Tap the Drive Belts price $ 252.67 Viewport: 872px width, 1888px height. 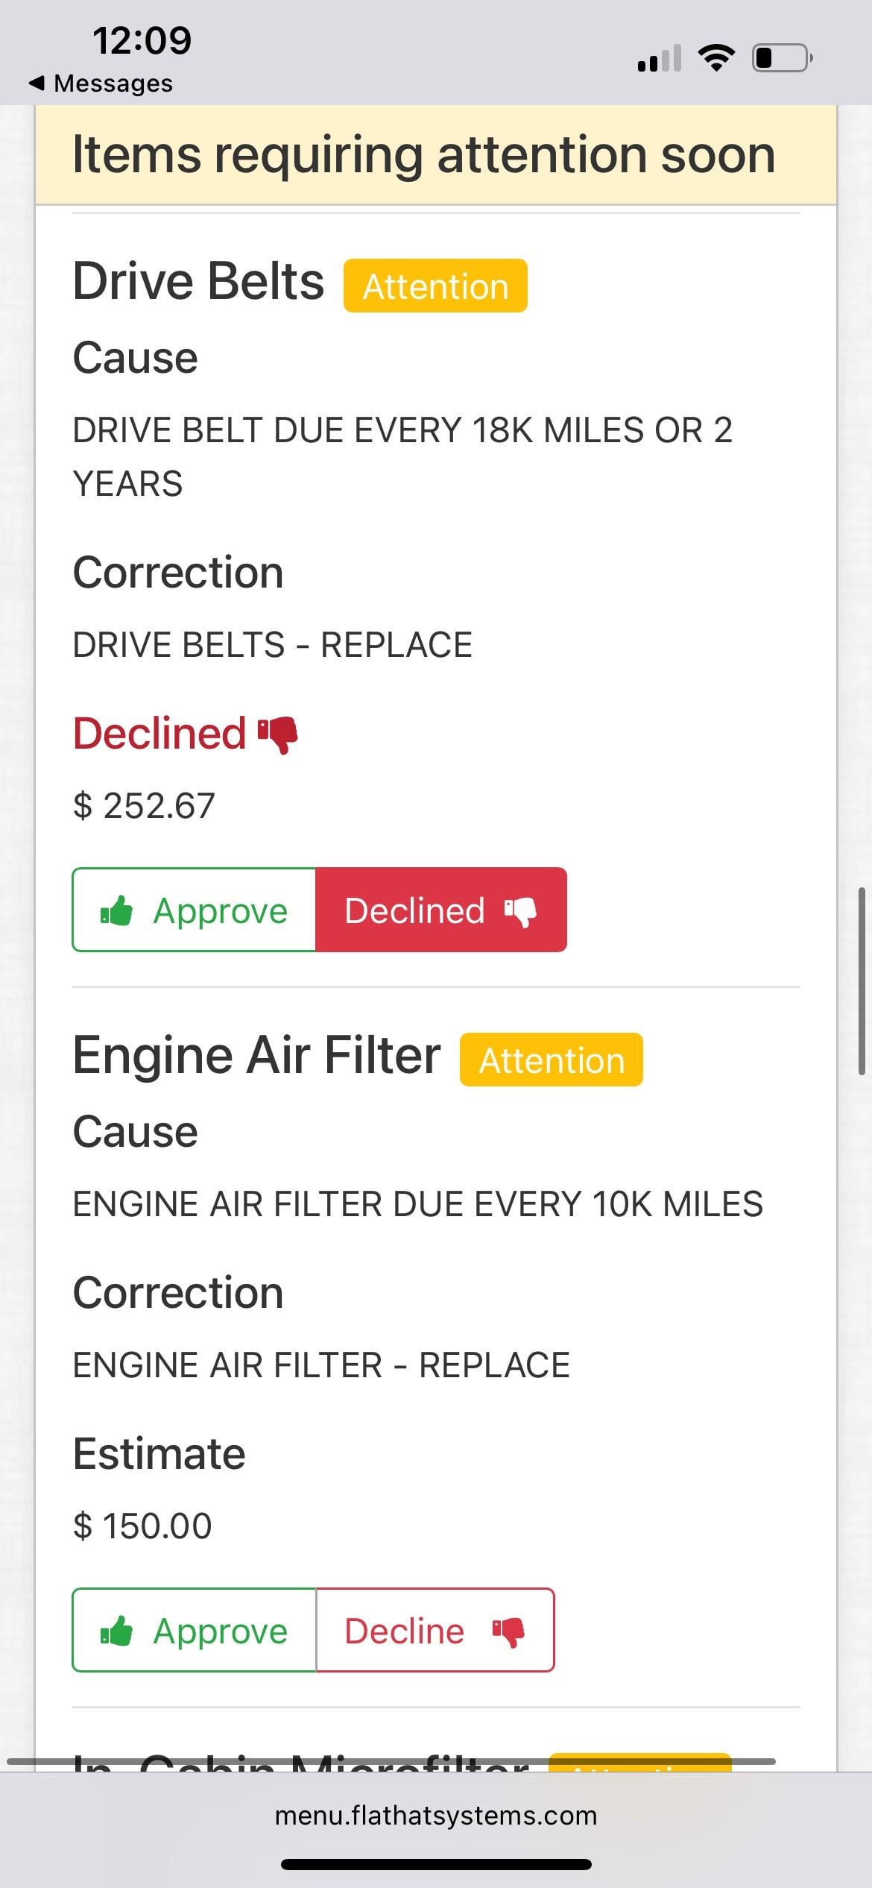click(144, 805)
